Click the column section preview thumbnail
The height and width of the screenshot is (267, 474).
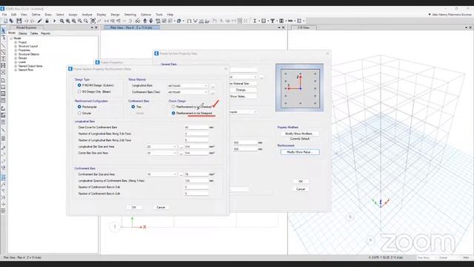pos(299,88)
